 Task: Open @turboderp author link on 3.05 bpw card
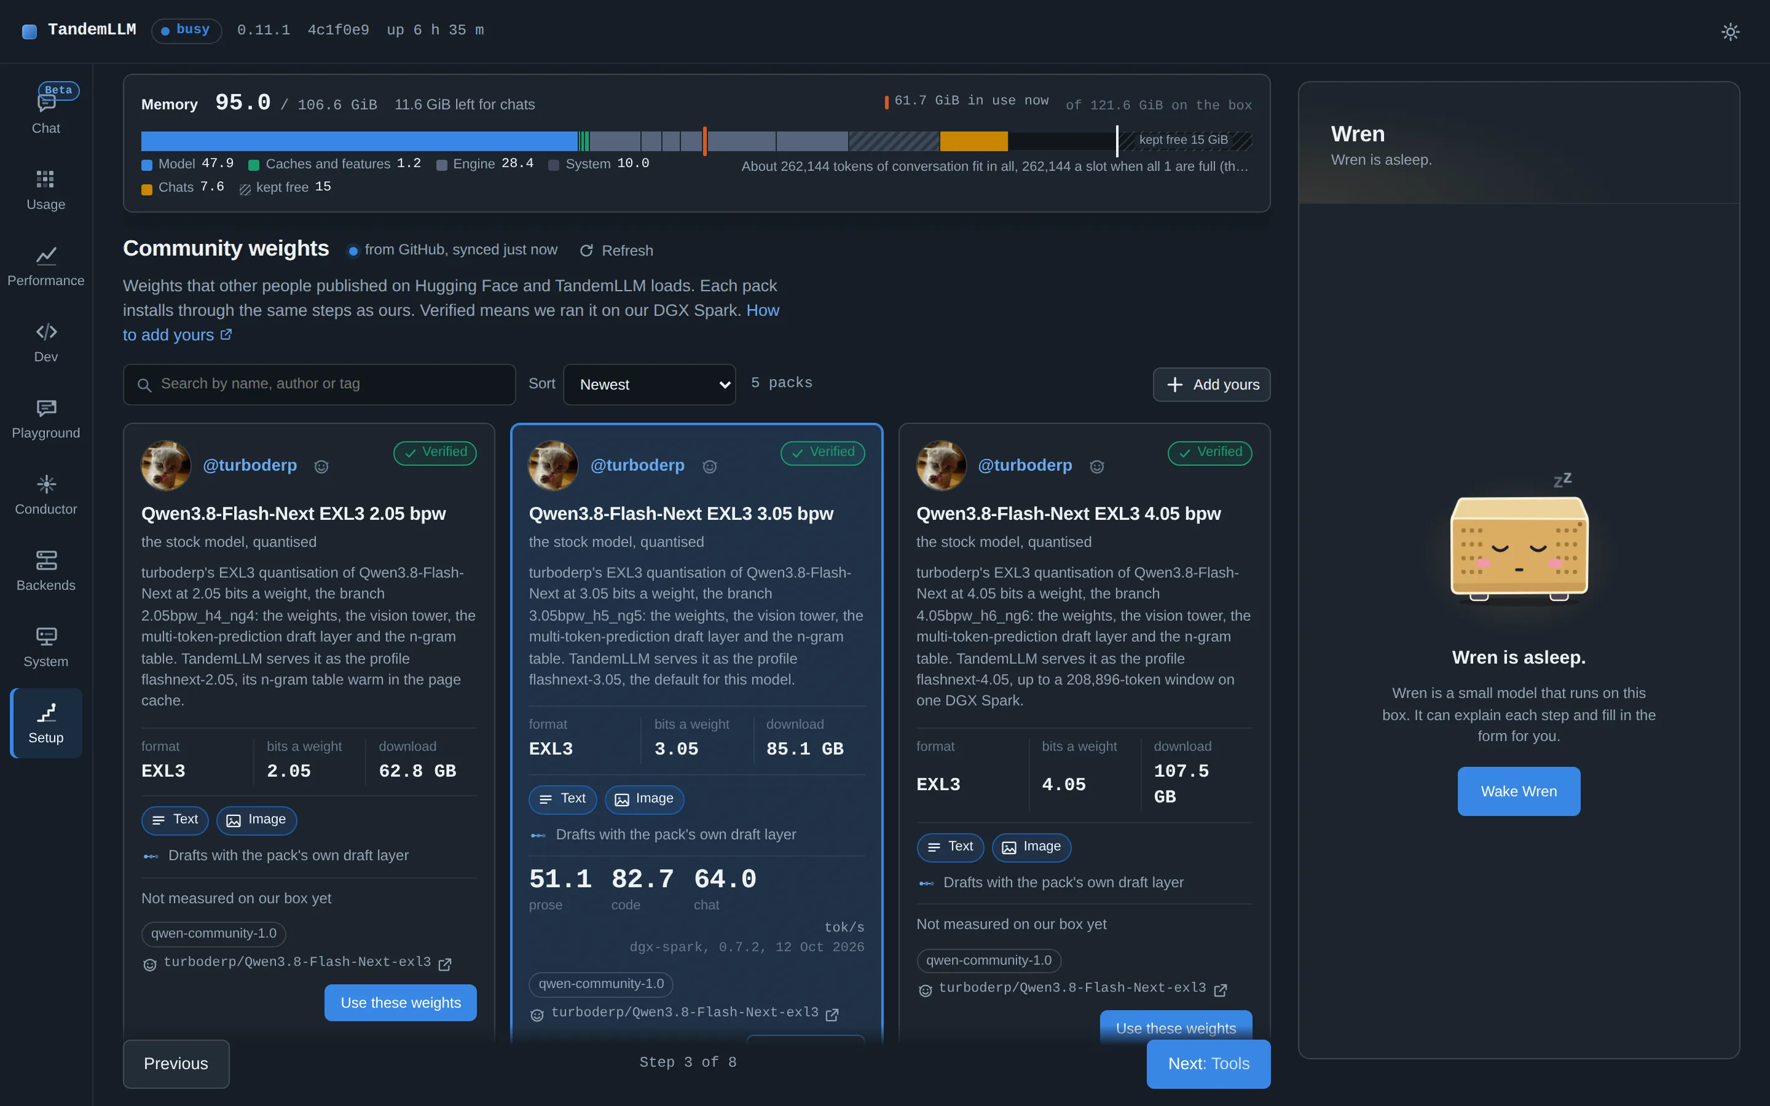click(x=637, y=465)
